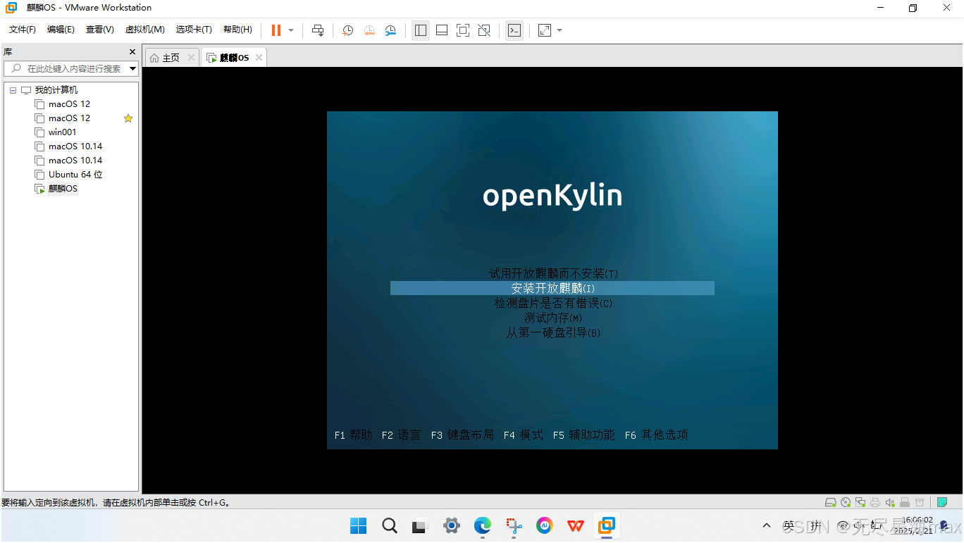Select the starred macOS 12 VM
964x543 pixels.
pos(69,118)
